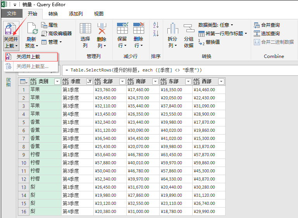Screen dimensions: 298x218
Task: Choose 关闭并上载 from the dropdown menu
Action: (x=31, y=57)
